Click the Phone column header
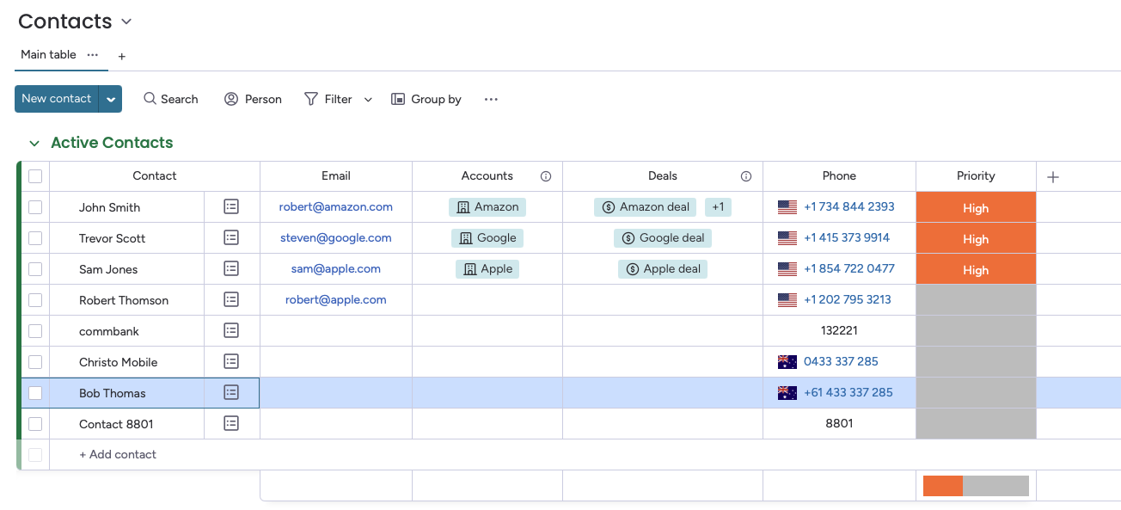Screen dimensions: 1121x510 (839, 175)
